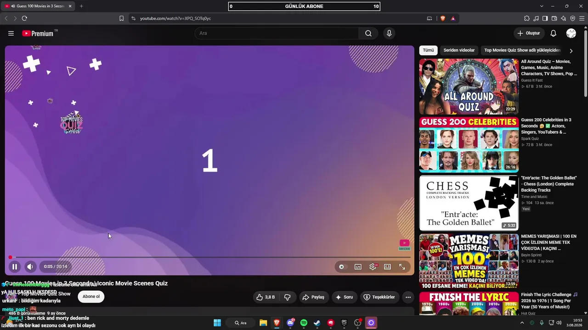Open the media control music-note icon

pyautogui.click(x=536, y=18)
